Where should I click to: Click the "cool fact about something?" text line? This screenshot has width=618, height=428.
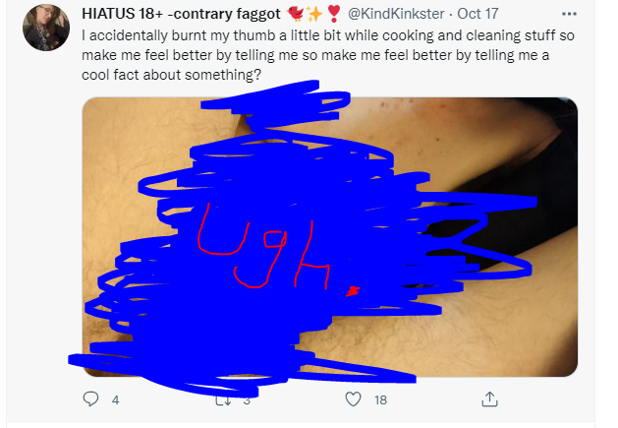click(171, 74)
